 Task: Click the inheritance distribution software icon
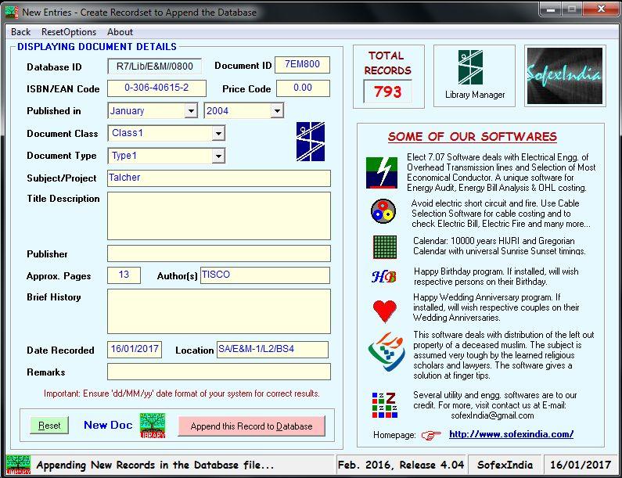coord(387,352)
